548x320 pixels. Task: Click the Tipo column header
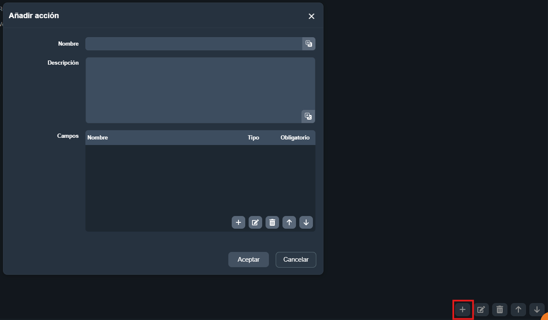pyautogui.click(x=253, y=137)
